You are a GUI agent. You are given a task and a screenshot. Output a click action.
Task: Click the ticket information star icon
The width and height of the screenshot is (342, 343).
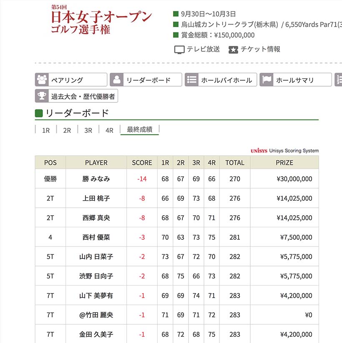pyautogui.click(x=233, y=50)
